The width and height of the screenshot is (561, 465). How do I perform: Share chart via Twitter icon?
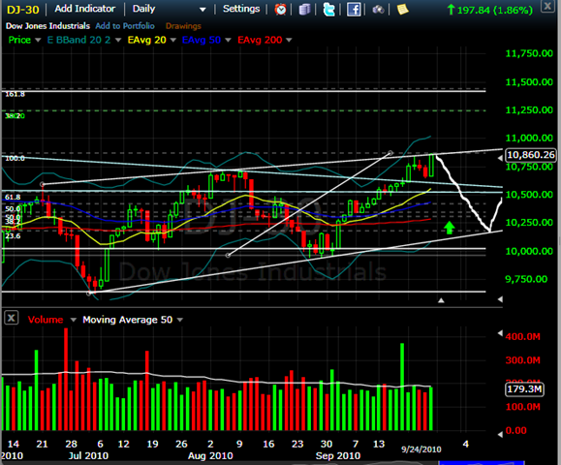pyautogui.click(x=328, y=10)
